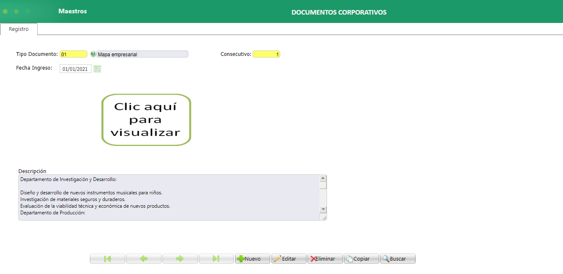Switch to the Registro tab

(18, 29)
